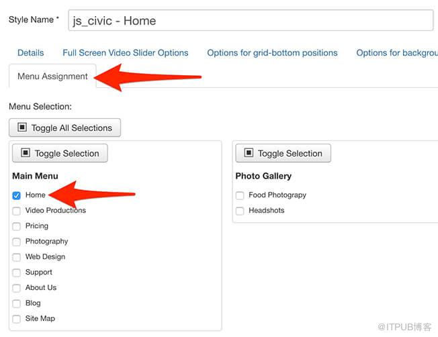Screen dimensions: 438x337
Task: Uncheck the Home menu item checkbox
Action: point(17,195)
